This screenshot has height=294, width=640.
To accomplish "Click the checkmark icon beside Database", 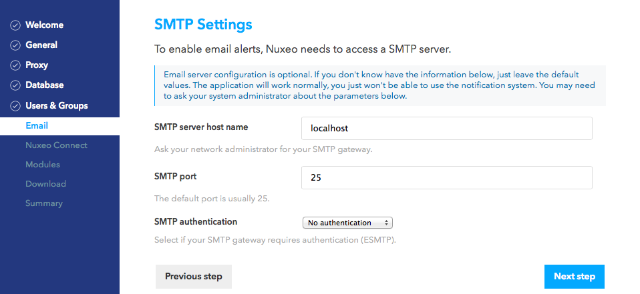I will (x=15, y=85).
